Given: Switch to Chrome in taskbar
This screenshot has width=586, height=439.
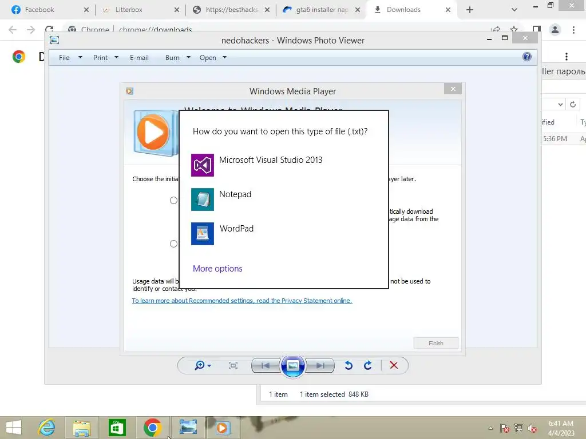Looking at the screenshot, I should pos(152,428).
